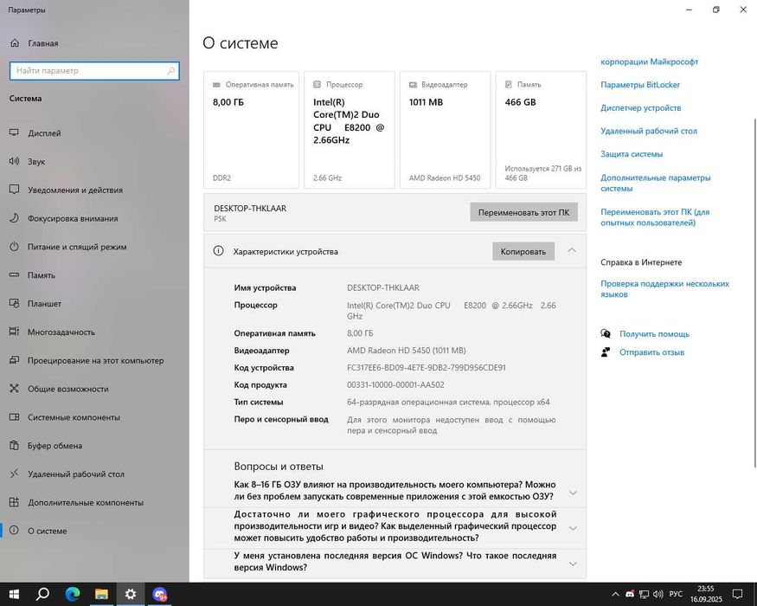The height and width of the screenshot is (606, 757).
Task: Click the Общие возможности icon
Action: point(14,388)
